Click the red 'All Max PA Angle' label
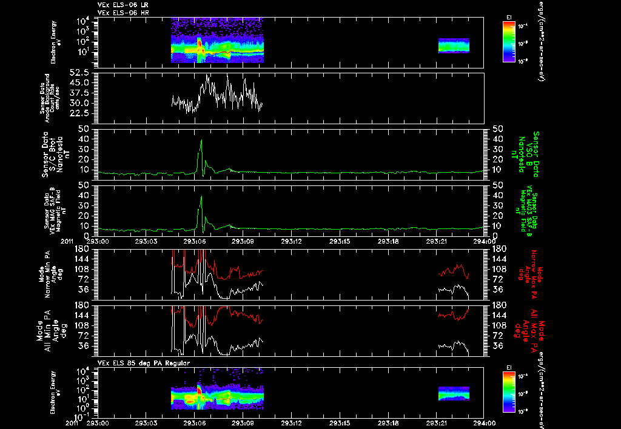 point(530,330)
